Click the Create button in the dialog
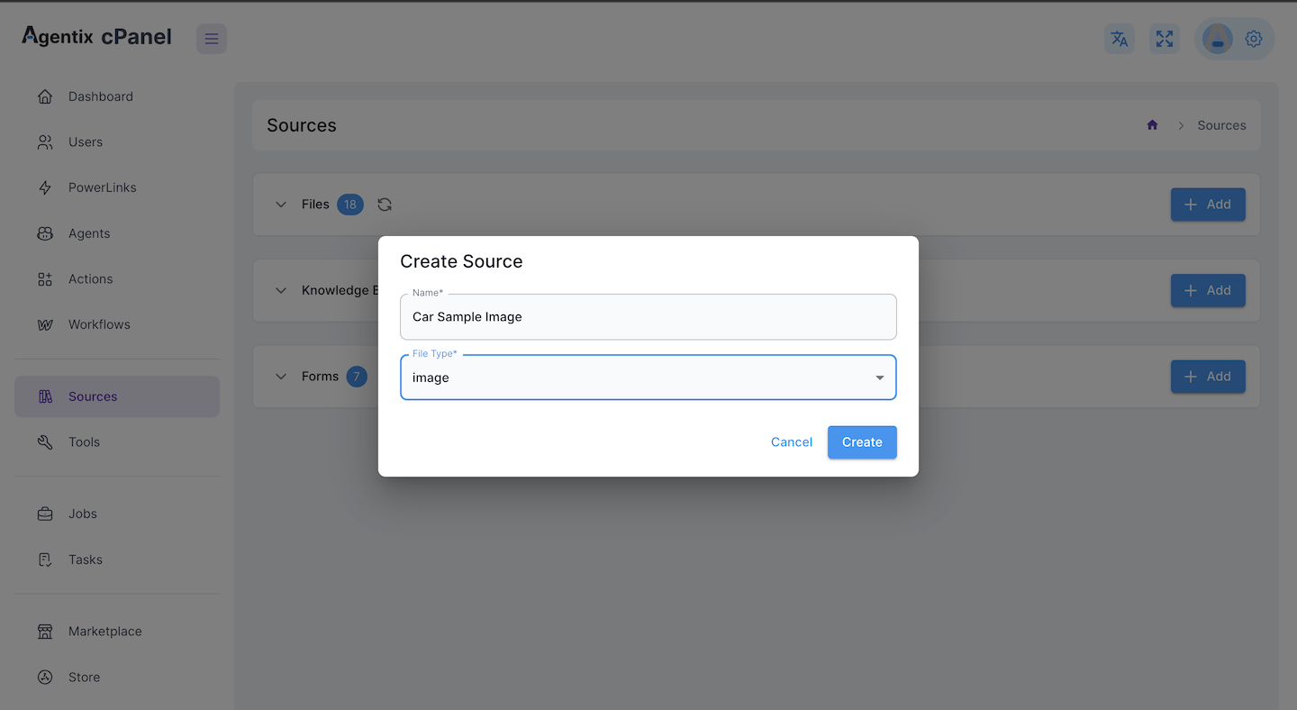This screenshot has width=1297, height=710. tap(861, 442)
